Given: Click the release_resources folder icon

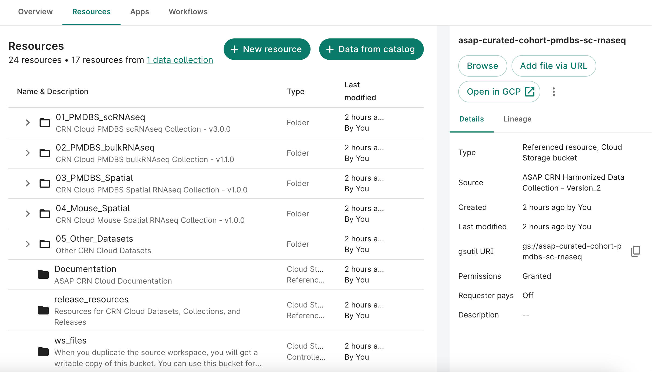Looking at the screenshot, I should [43, 310].
